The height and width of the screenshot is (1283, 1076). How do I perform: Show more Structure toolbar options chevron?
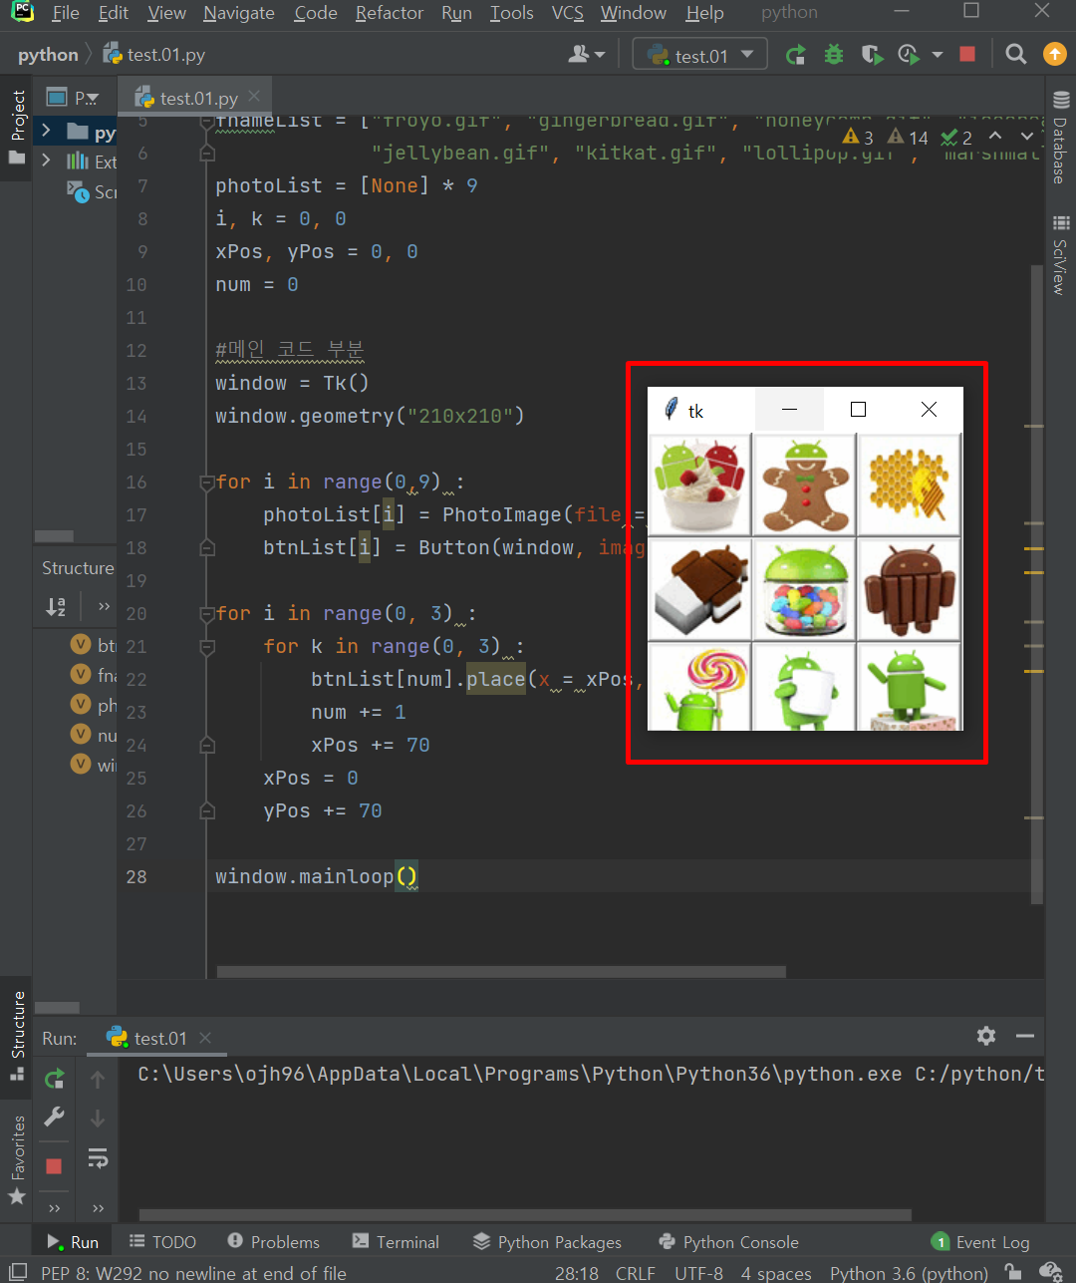click(104, 606)
